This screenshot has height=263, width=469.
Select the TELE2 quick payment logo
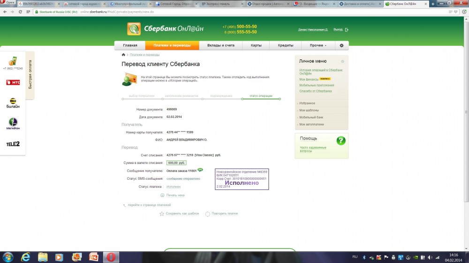pyautogui.click(x=13, y=144)
